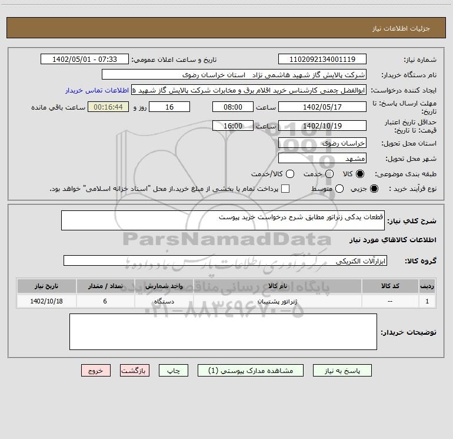Viewport: 453px width, 439px height.
Task: Click the deadline time field 08:00
Action: [x=233, y=107]
